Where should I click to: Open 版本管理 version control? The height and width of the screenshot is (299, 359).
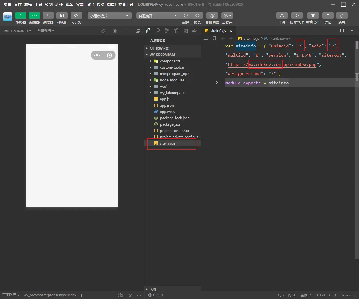[297, 16]
